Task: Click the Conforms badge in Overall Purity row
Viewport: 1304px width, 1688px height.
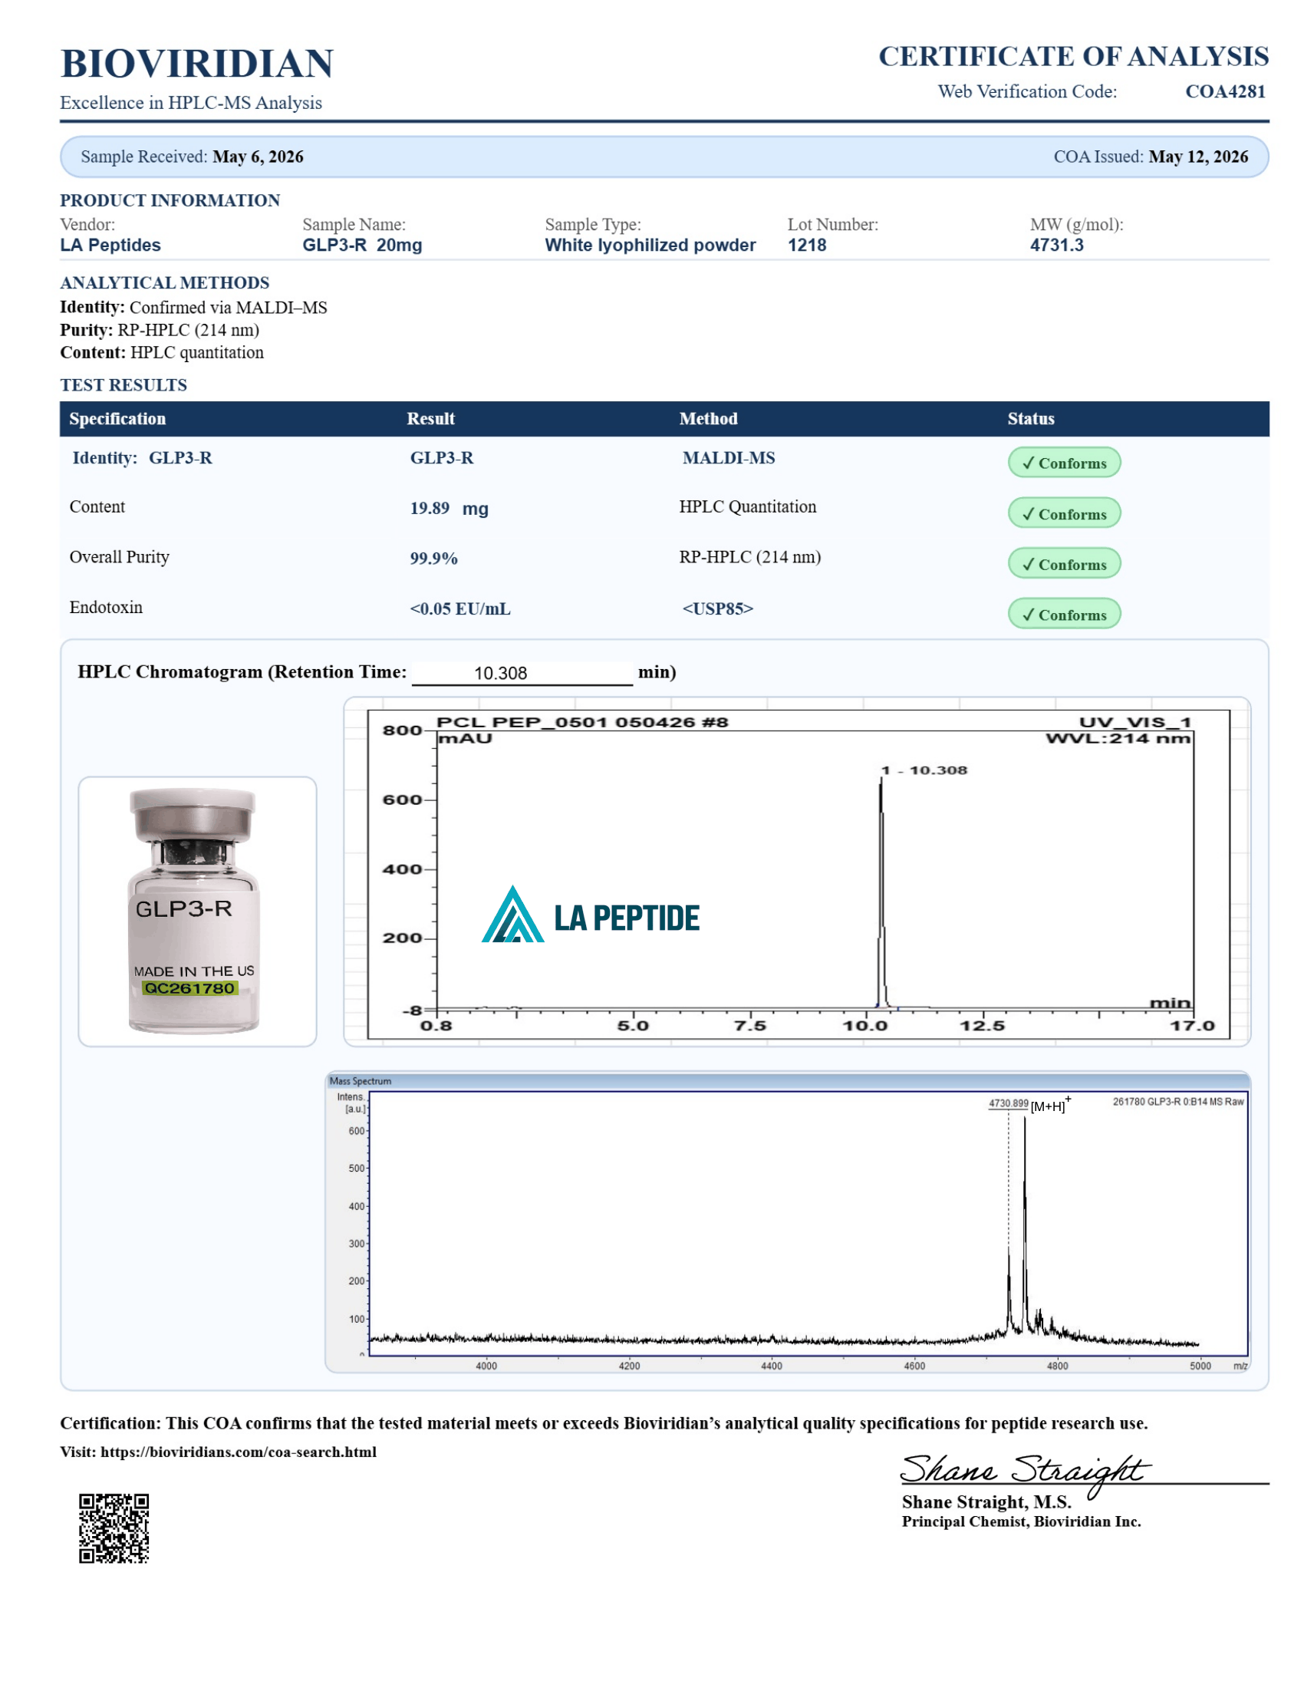Action: point(1065,563)
